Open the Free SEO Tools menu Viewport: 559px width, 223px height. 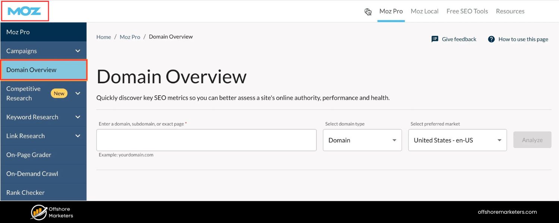467,11
